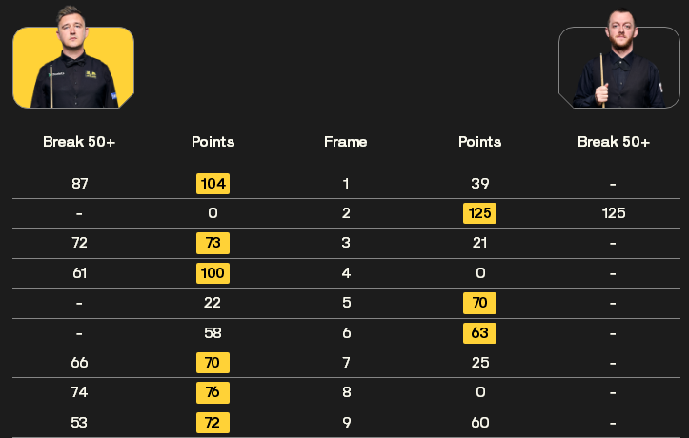Image resolution: width=689 pixels, height=438 pixels.
Task: Select the left Break 50+ column header
Action: 79,142
